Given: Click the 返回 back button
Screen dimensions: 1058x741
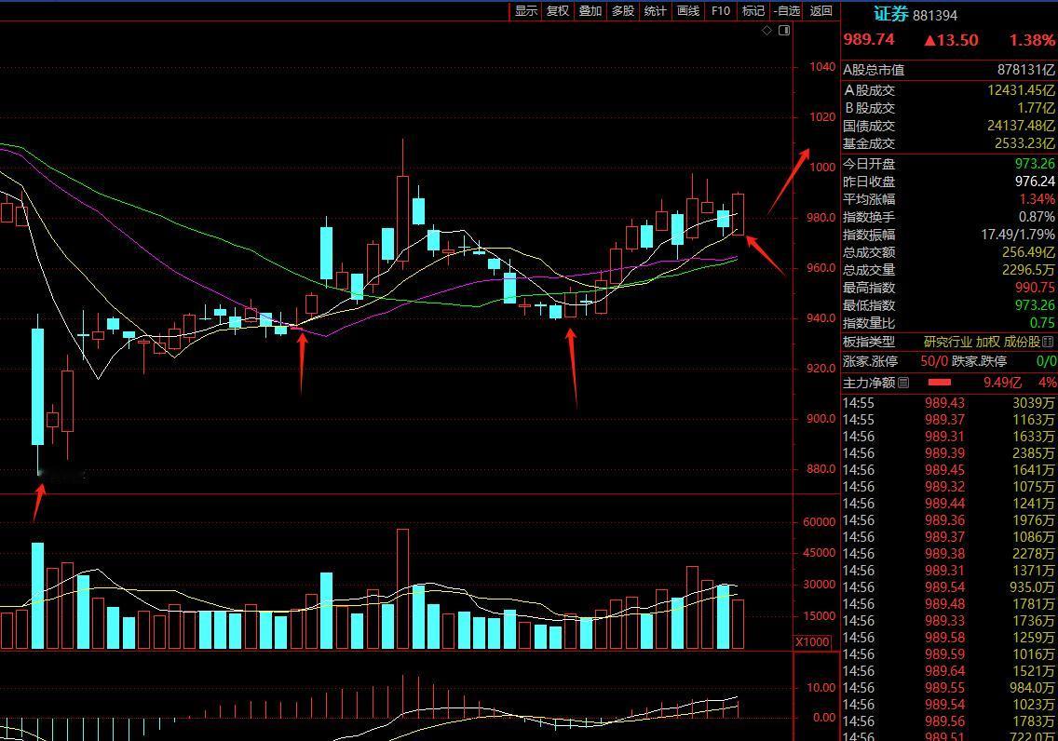Looking at the screenshot, I should [x=821, y=11].
